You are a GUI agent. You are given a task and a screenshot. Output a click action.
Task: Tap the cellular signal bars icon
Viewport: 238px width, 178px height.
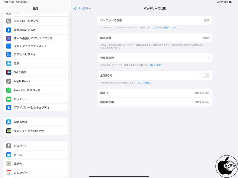point(218,2)
